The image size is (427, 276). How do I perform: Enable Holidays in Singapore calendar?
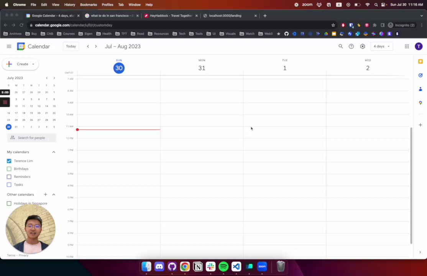9,203
